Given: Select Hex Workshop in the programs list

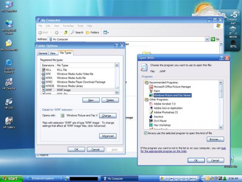Looking at the screenshot, I should [160, 125].
